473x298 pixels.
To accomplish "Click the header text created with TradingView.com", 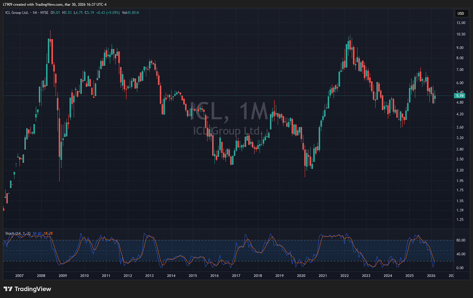I will pyautogui.click(x=40, y=4).
